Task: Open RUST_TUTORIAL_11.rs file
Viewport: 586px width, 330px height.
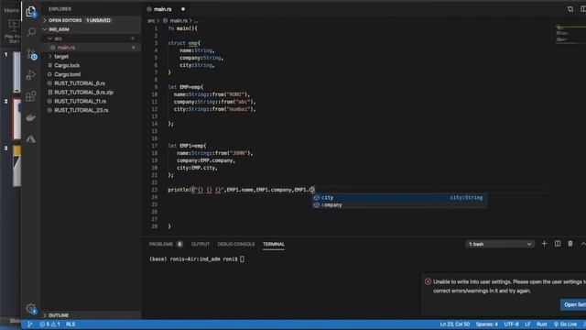Action: pyautogui.click(x=80, y=102)
